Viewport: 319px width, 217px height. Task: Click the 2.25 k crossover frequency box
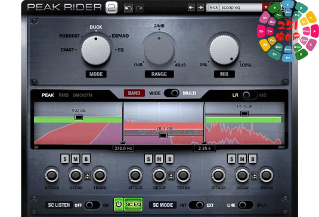205,148
